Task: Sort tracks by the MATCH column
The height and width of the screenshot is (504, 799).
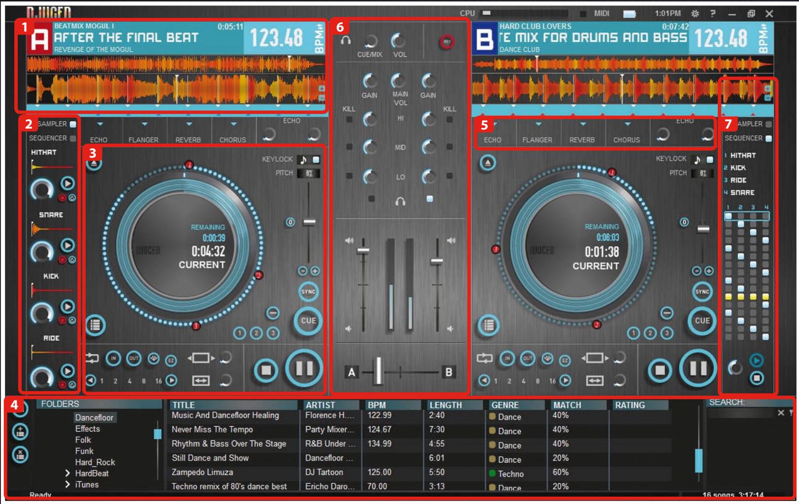Action: [x=578, y=405]
